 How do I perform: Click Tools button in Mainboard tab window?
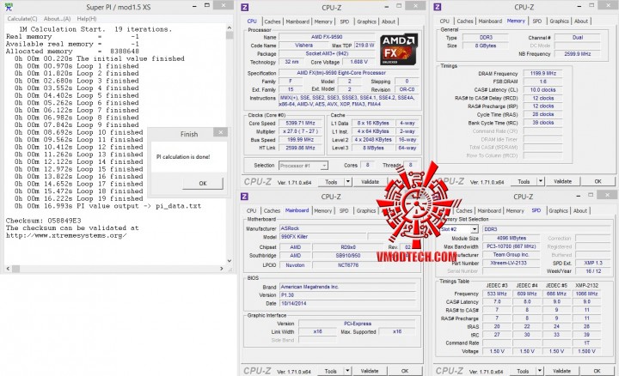(x=330, y=371)
